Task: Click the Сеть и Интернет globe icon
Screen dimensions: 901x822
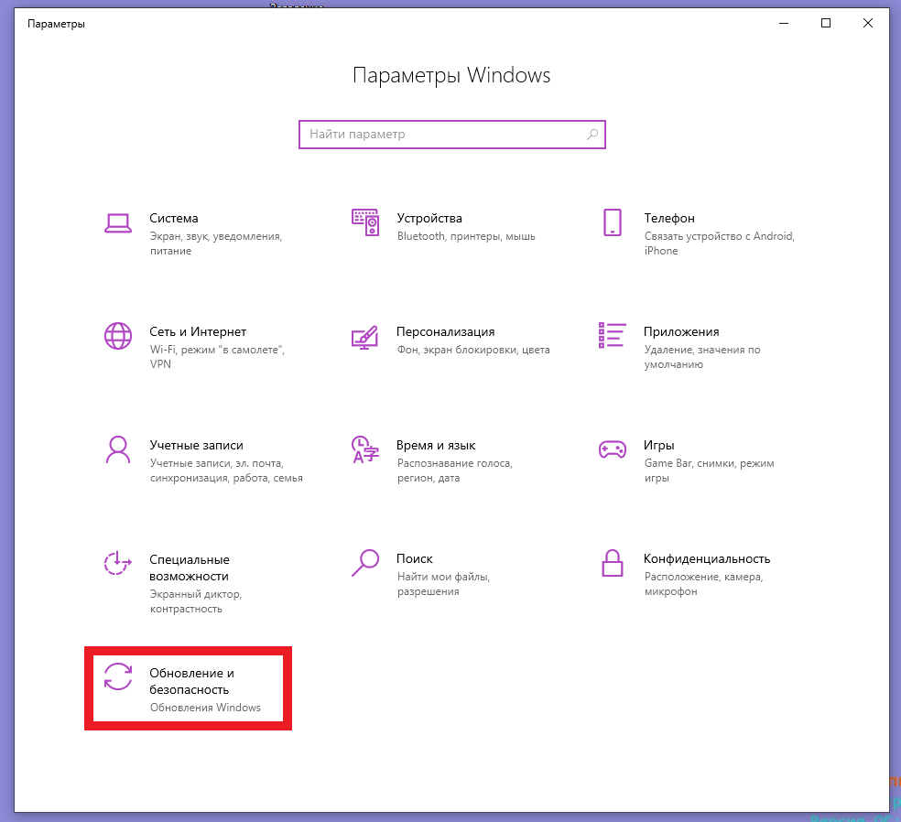Action: coord(118,336)
